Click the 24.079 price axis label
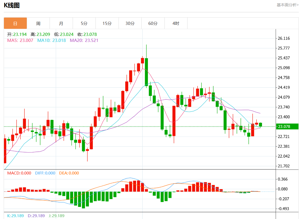This screenshot has width=299, height=219. click(284, 97)
